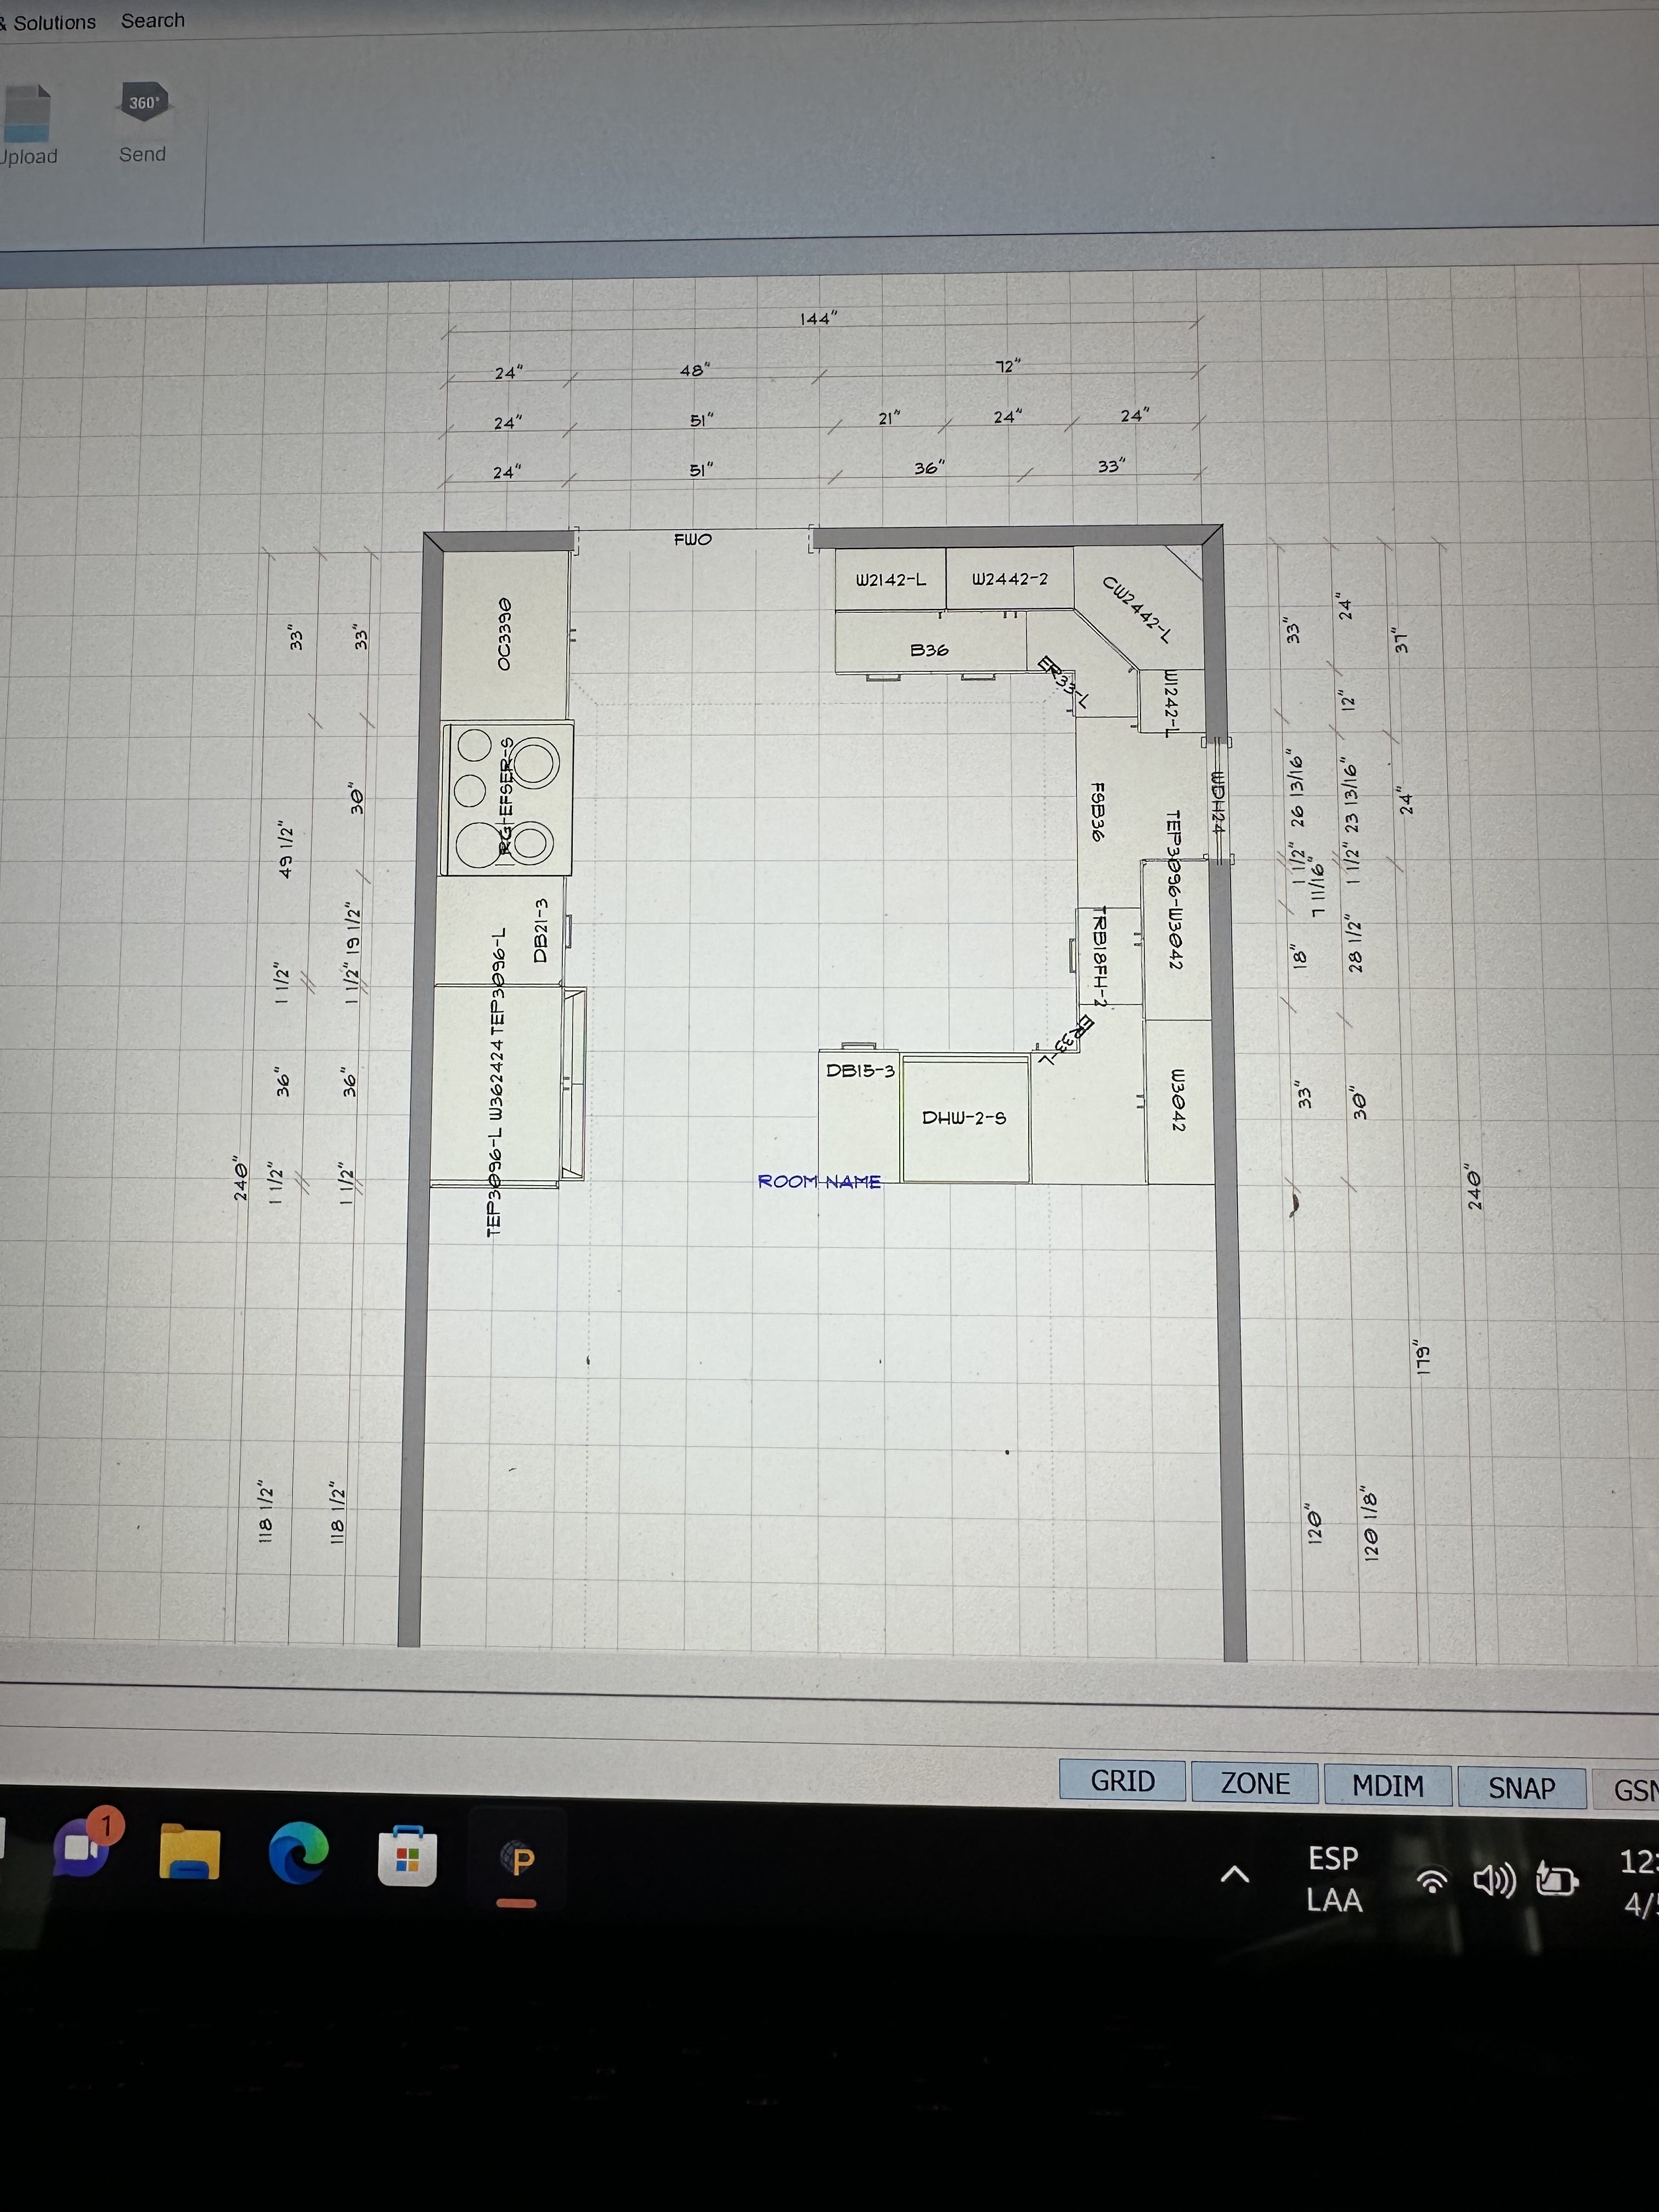Click the 360° Send icon
Image resolution: width=1659 pixels, height=2212 pixels.
pyautogui.click(x=143, y=104)
